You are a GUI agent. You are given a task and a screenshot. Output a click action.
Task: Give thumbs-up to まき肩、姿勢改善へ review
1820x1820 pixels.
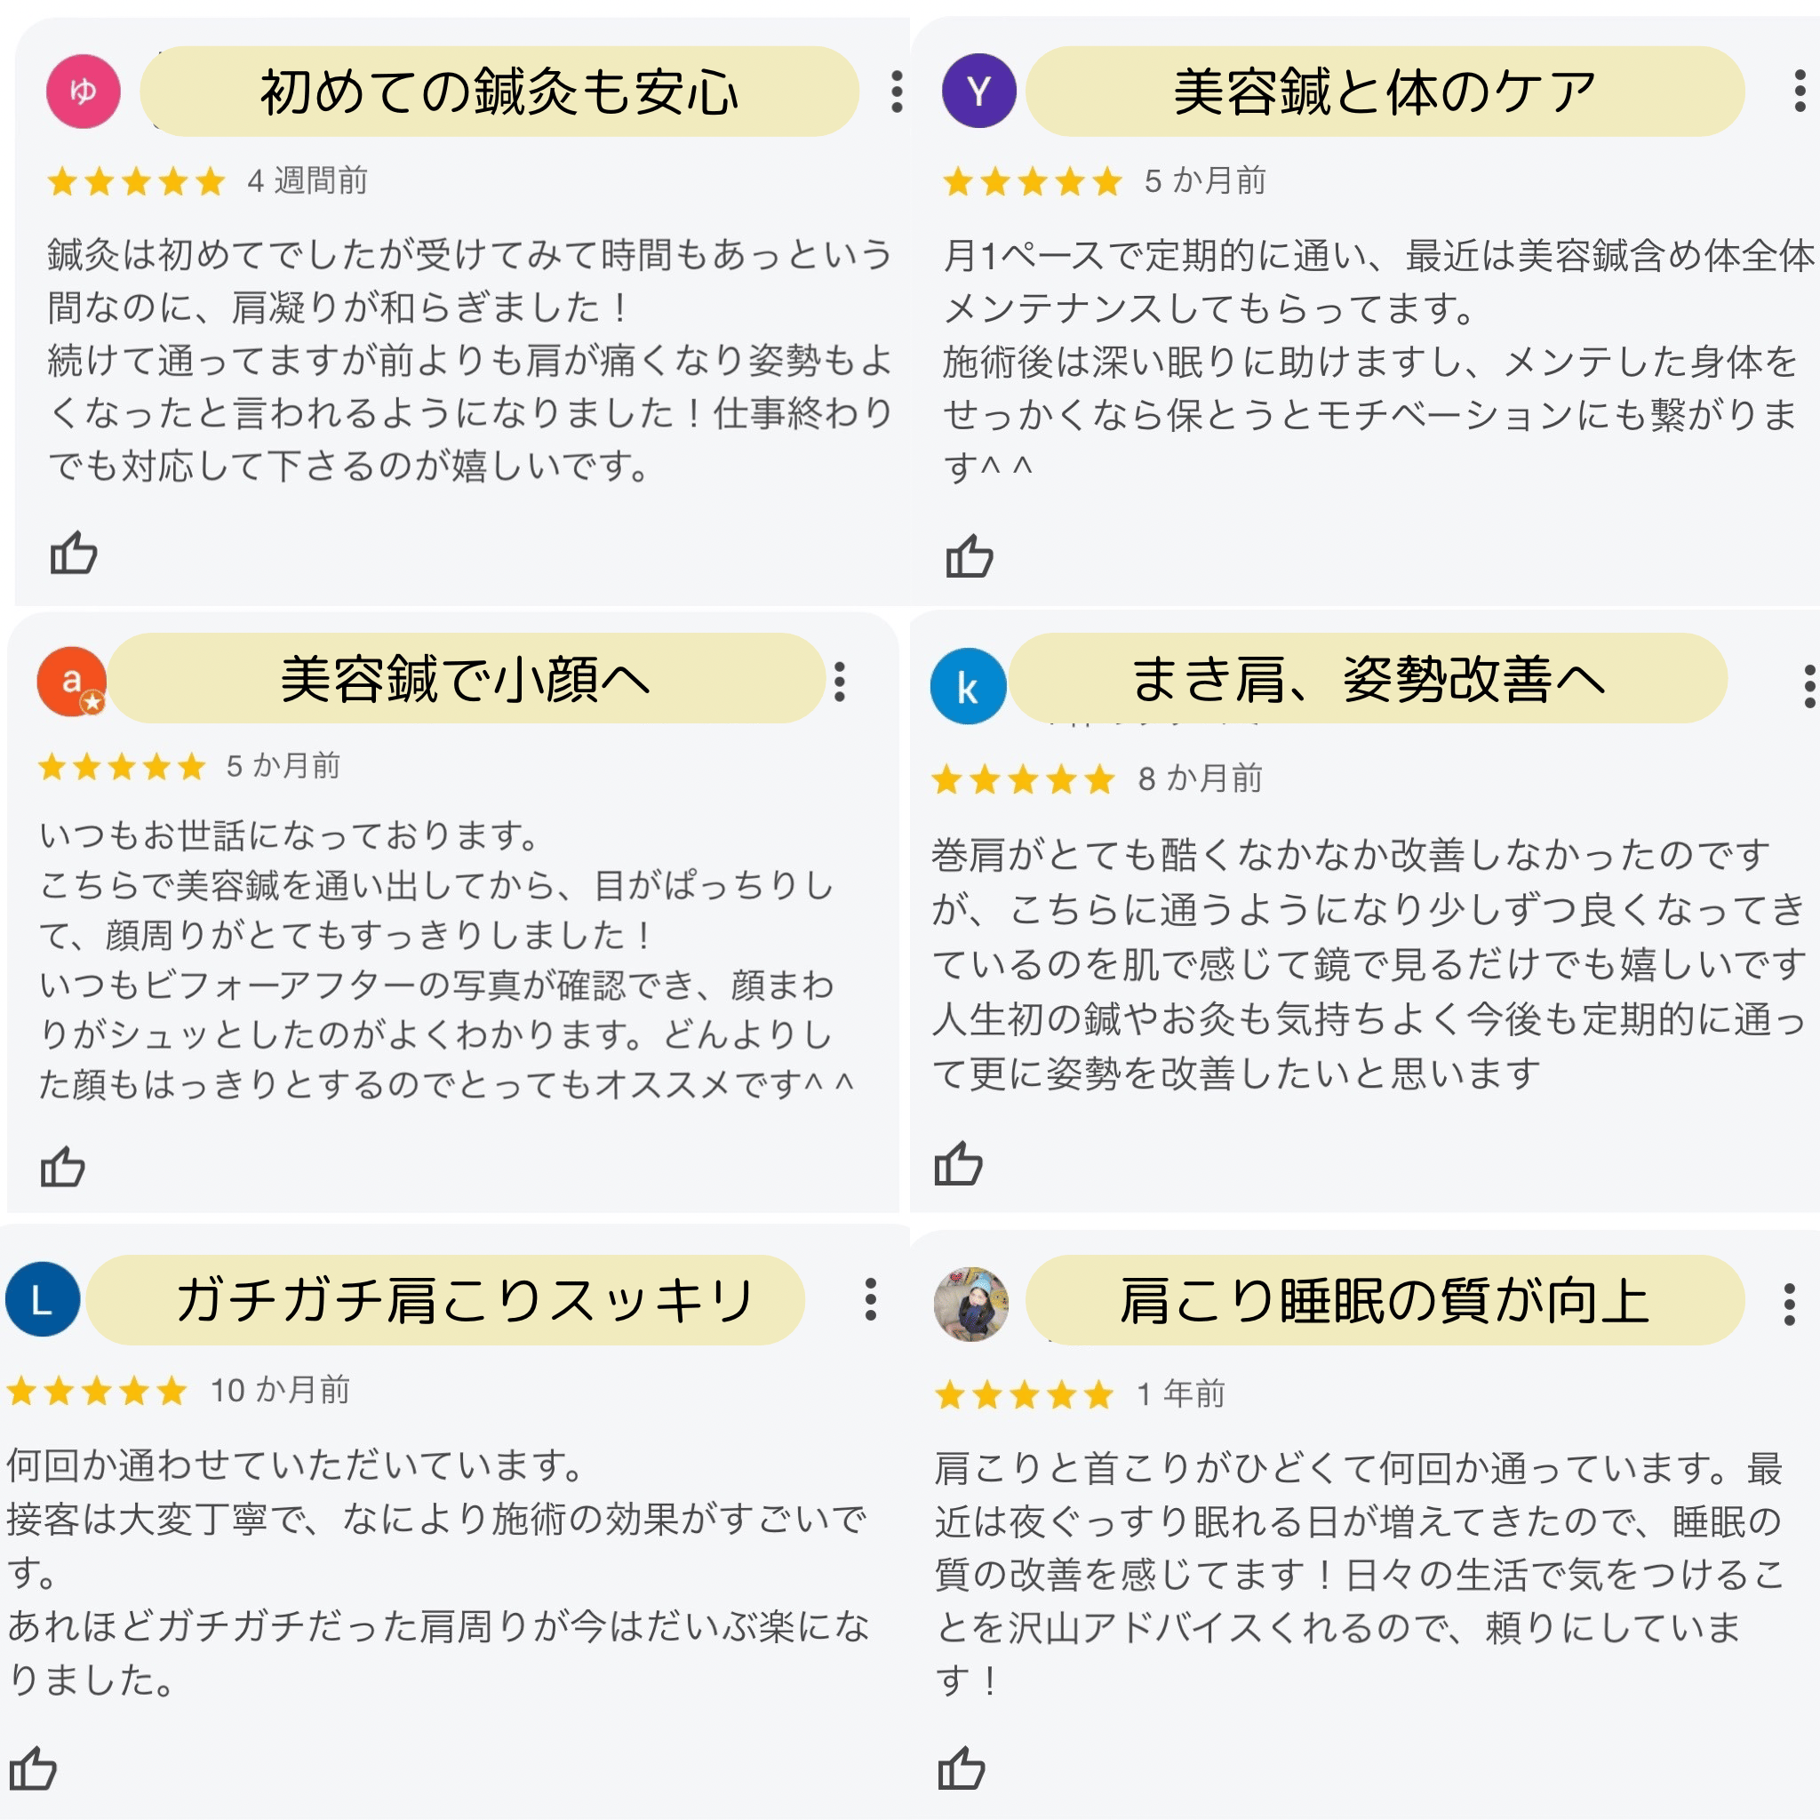coord(958,1163)
